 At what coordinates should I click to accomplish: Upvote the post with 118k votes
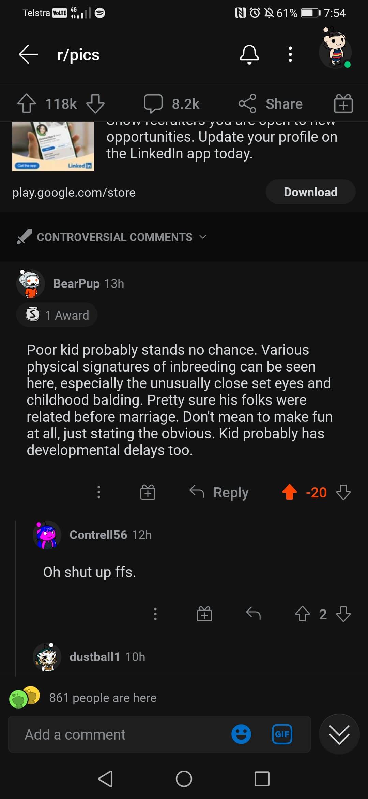[27, 103]
